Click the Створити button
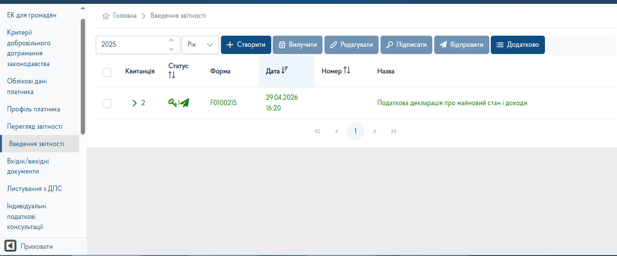This screenshot has width=617, height=256. [246, 45]
